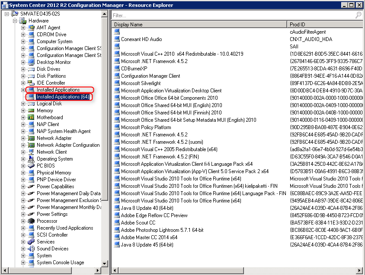Click into the Filter text field

tap(233, 16)
